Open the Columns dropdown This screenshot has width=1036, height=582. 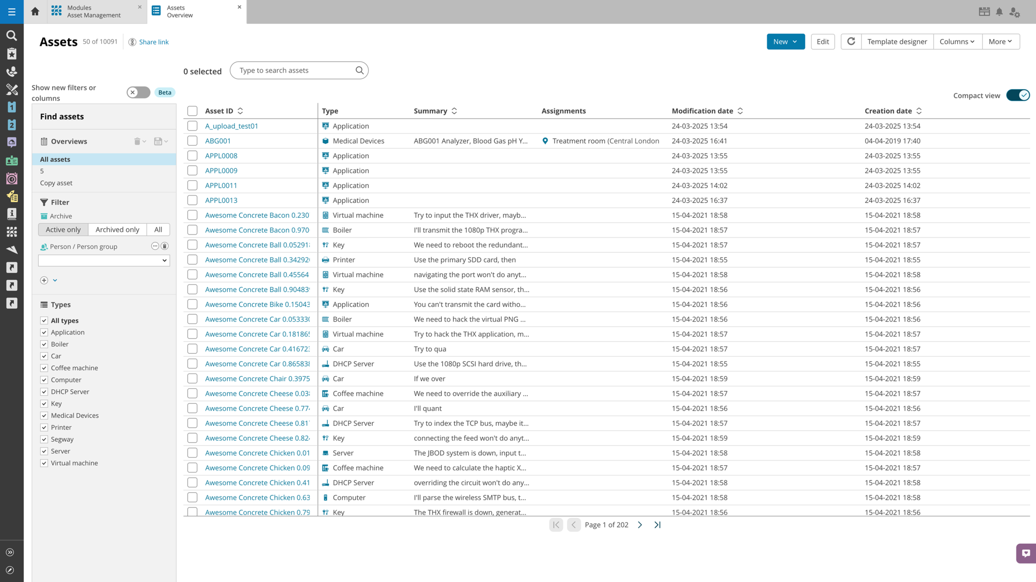coord(957,41)
